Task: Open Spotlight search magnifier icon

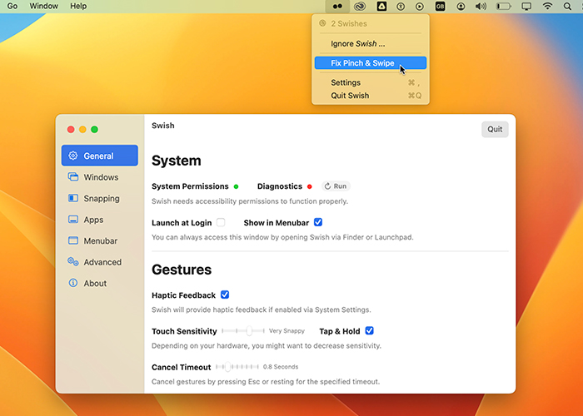Action: tap(567, 7)
